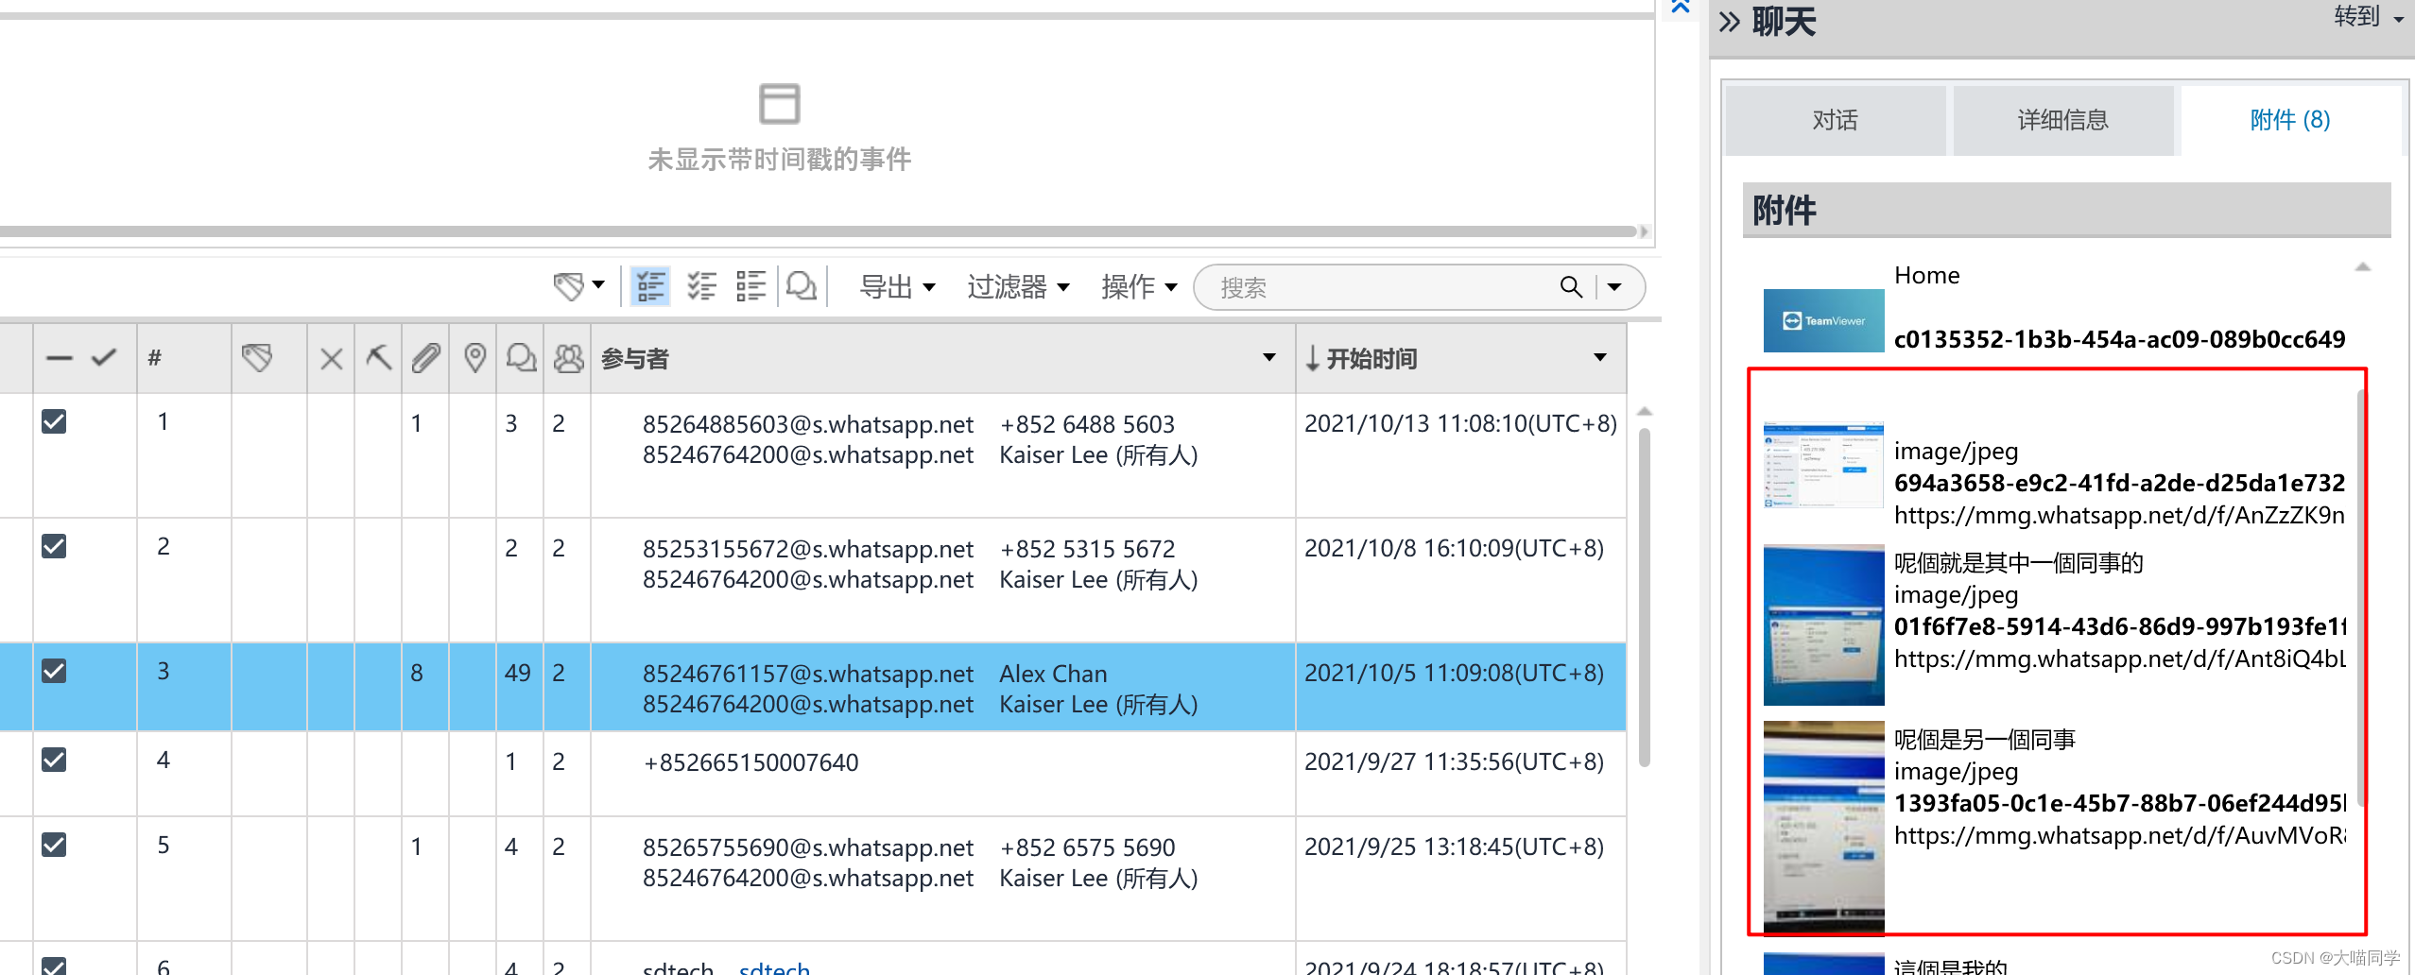Click the timeline horizontal scrollbar
Screen dimensions: 2415x975
tap(819, 231)
